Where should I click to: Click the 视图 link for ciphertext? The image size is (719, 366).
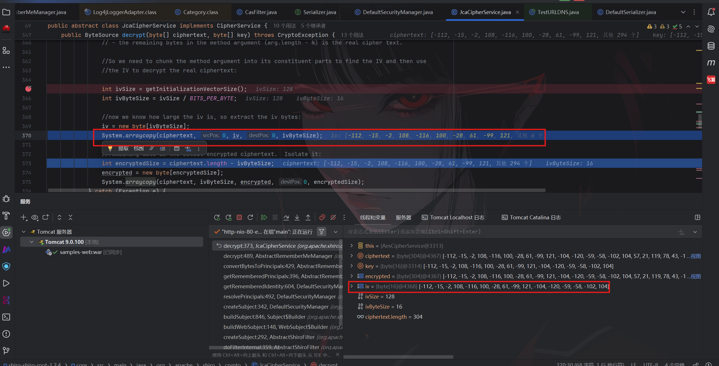(696, 256)
